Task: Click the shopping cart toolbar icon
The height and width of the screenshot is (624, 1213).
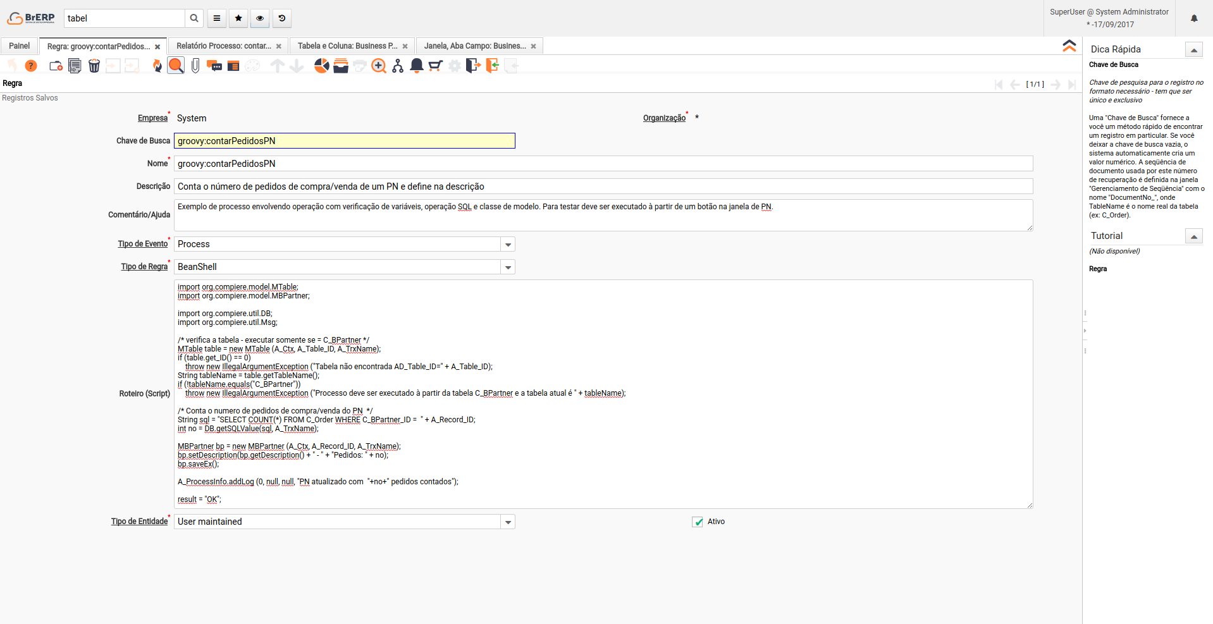Action: click(435, 66)
